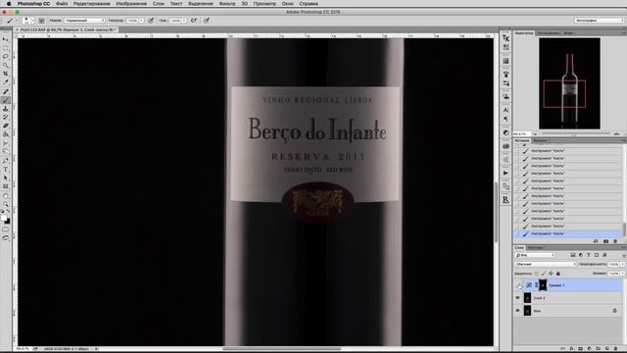Open the TK actions panel icon
The image size is (627, 353).
point(506,38)
